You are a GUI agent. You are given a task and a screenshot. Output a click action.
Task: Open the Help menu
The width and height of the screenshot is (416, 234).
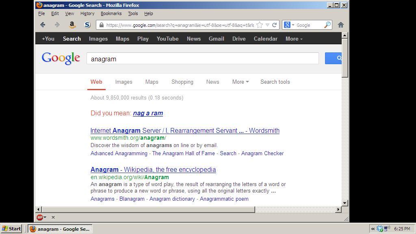(149, 13)
